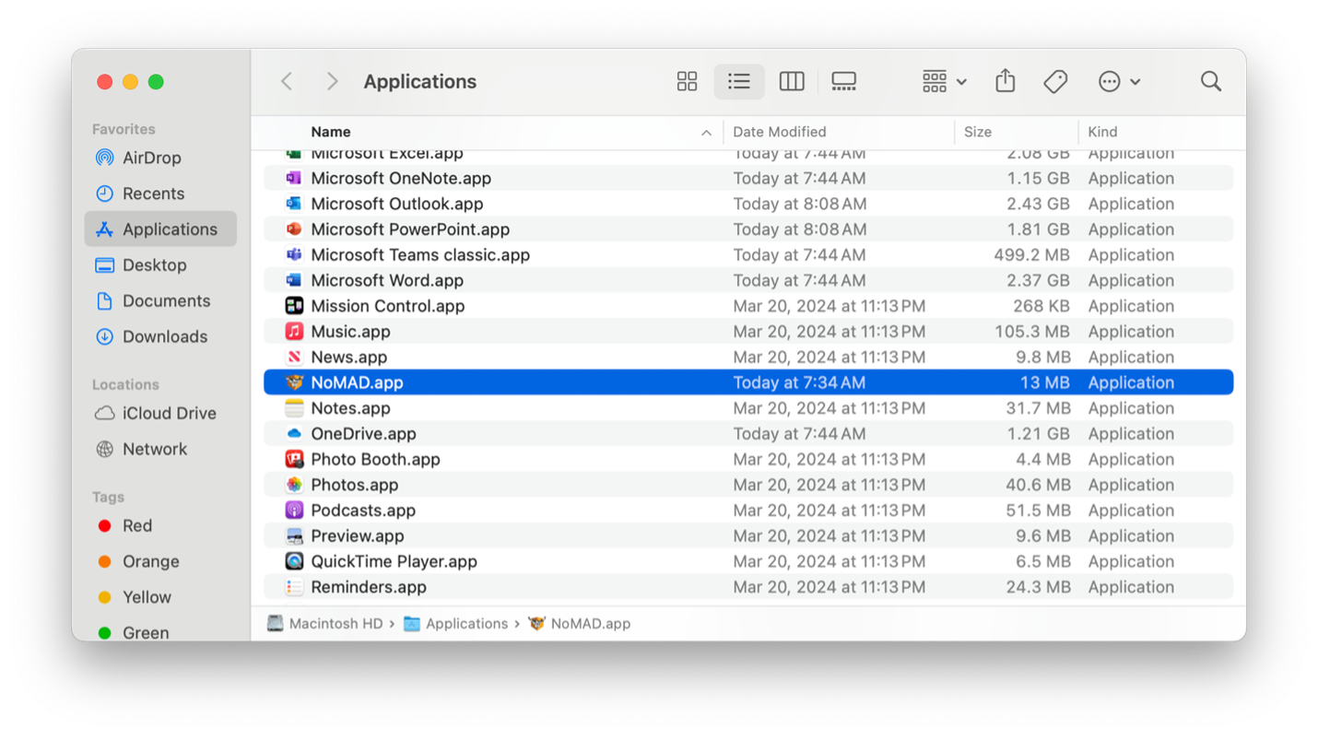Click the Share toolbar icon
This screenshot has height=740, width=1318.
click(x=1005, y=82)
